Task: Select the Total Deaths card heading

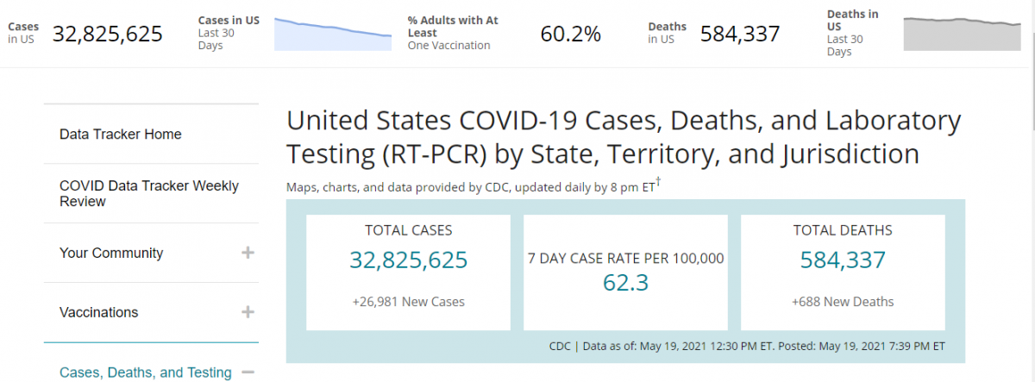Action: pyautogui.click(x=843, y=230)
